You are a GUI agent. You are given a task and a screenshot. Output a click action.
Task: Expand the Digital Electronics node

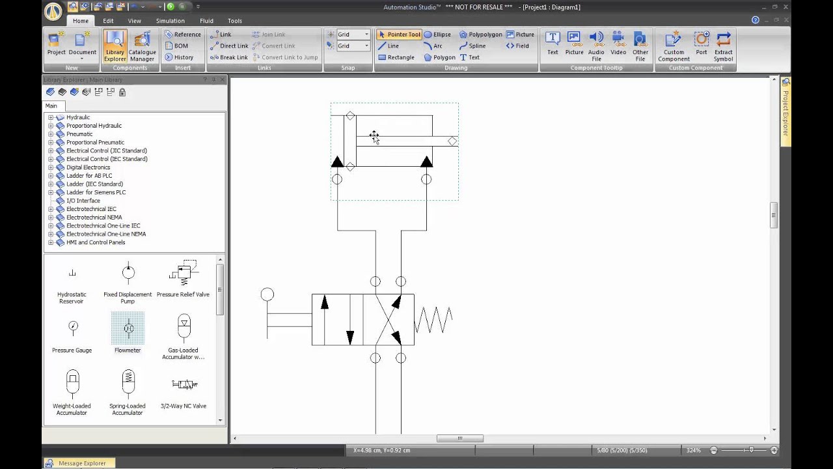click(50, 167)
